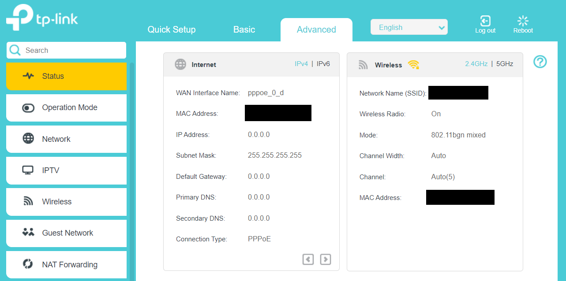Switch to the Basic tab

pos(244,30)
